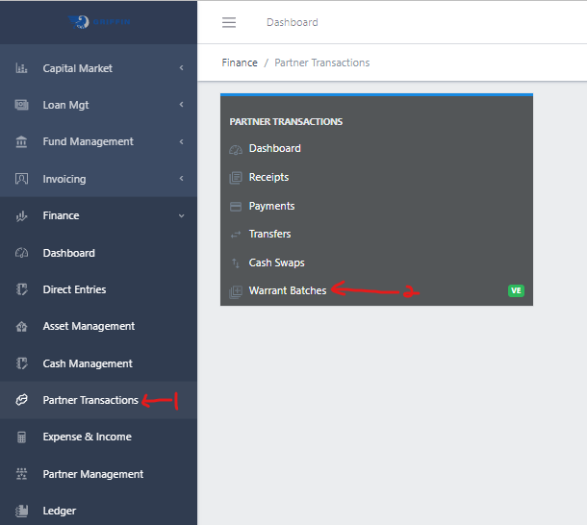The image size is (587, 525).
Task: Click the Payments card icon in panel
Action: [x=236, y=207]
